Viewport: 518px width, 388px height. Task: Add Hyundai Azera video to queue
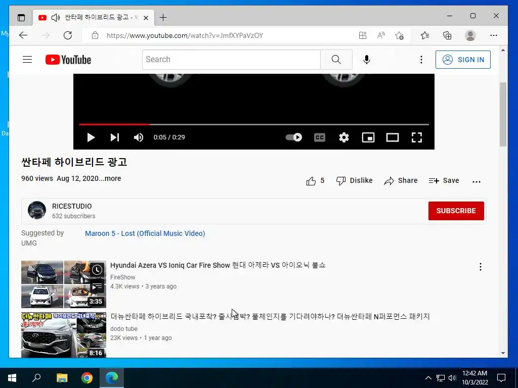tap(97, 287)
